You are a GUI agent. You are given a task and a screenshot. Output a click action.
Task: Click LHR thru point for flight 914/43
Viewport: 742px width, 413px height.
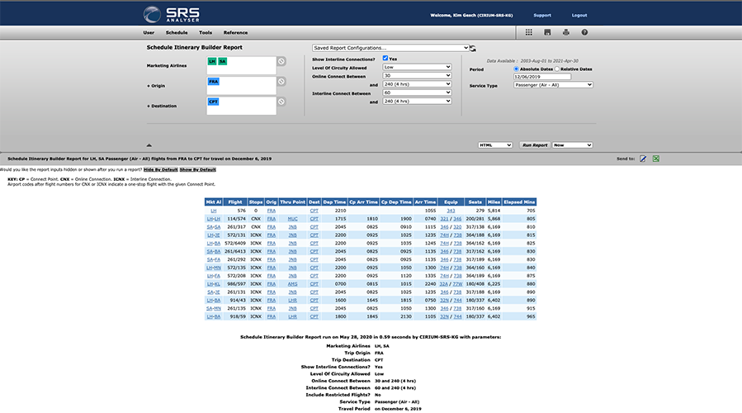click(x=292, y=301)
